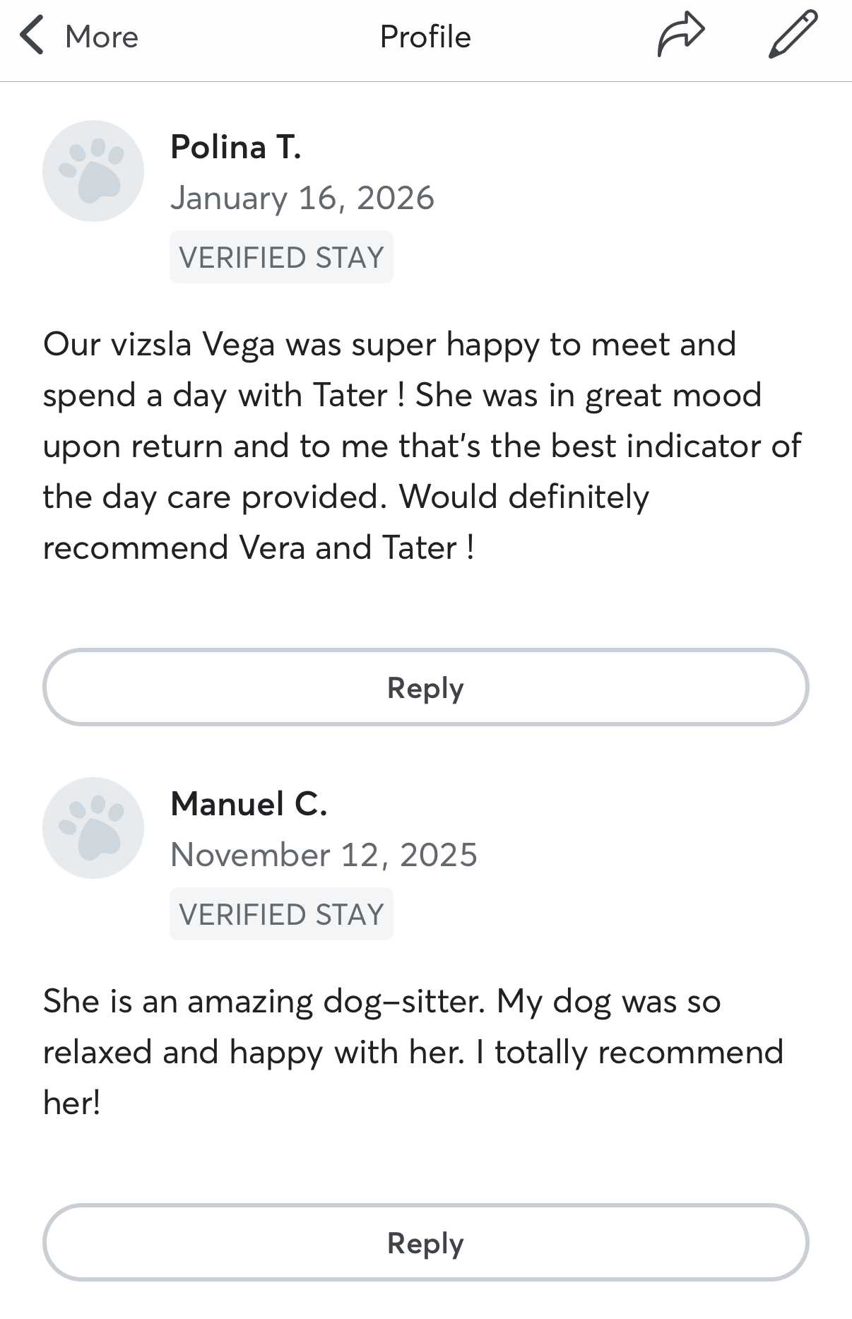
Task: Go back via the More label
Action: pos(102,37)
